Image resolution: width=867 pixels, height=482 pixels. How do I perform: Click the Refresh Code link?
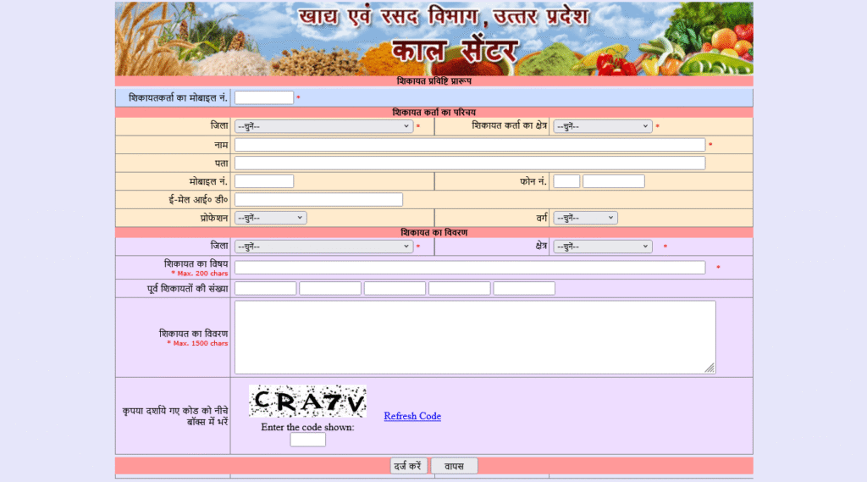[412, 416]
